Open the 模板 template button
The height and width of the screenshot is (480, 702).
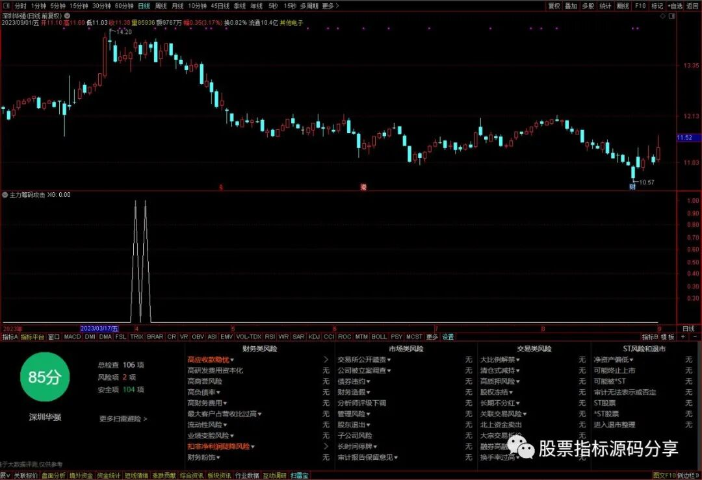point(668,337)
